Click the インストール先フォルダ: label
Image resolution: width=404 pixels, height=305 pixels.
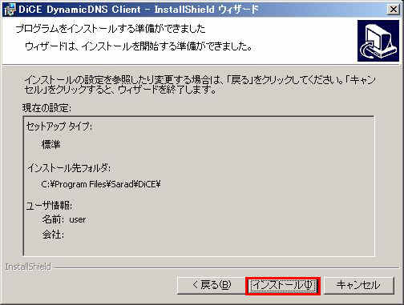click(x=69, y=168)
